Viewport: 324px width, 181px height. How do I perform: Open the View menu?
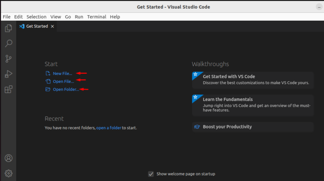(56, 17)
